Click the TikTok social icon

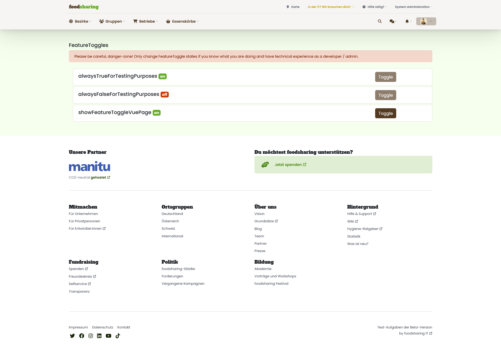pyautogui.click(x=118, y=336)
